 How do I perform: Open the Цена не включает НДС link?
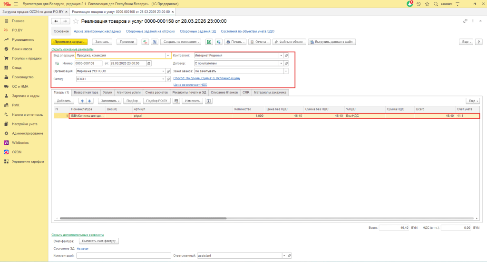(190, 84)
